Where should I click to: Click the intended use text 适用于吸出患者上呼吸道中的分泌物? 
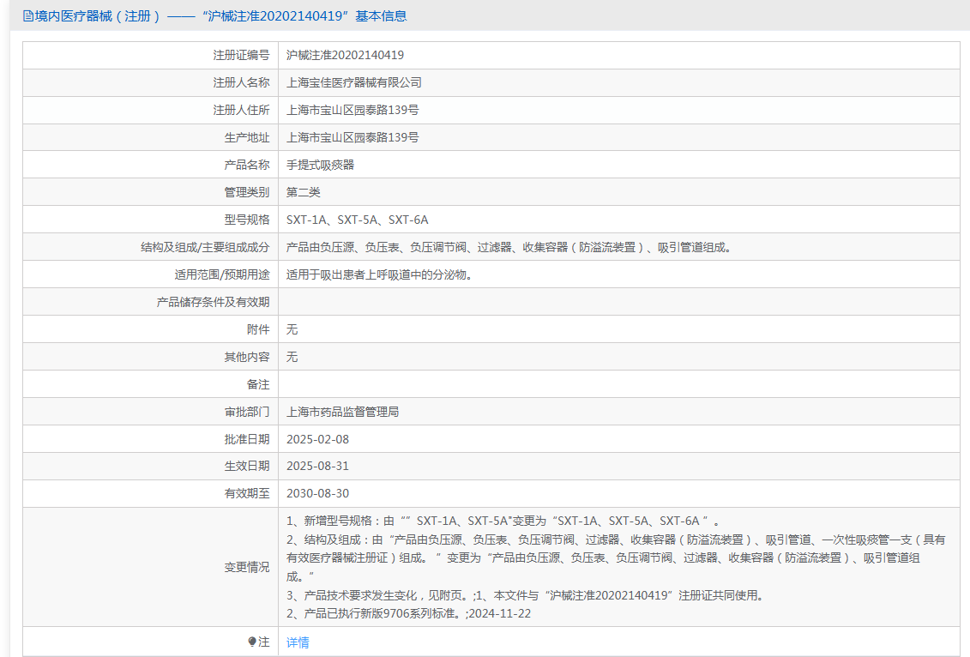point(380,274)
